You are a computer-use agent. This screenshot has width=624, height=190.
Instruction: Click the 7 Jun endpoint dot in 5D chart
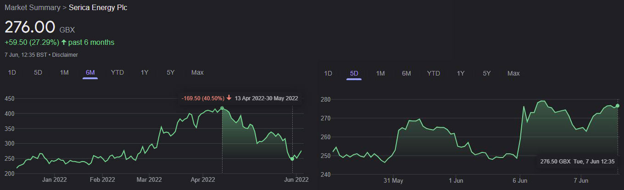coord(617,106)
